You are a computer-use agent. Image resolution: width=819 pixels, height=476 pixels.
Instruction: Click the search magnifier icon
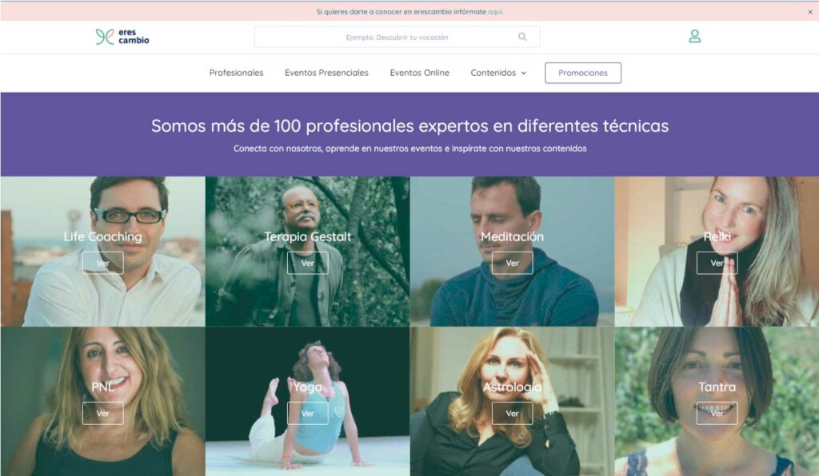(522, 37)
